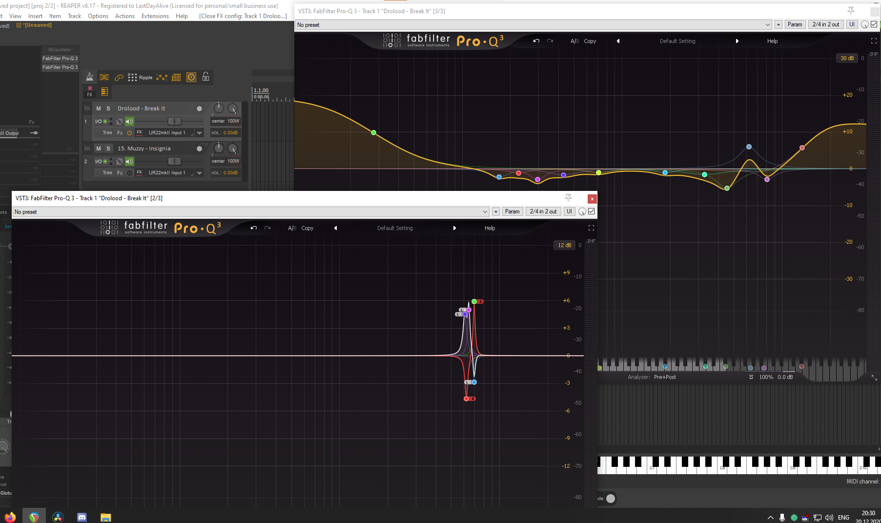The image size is (881, 523).
Task: Open the Extensions menu in REAPER
Action: click(155, 16)
